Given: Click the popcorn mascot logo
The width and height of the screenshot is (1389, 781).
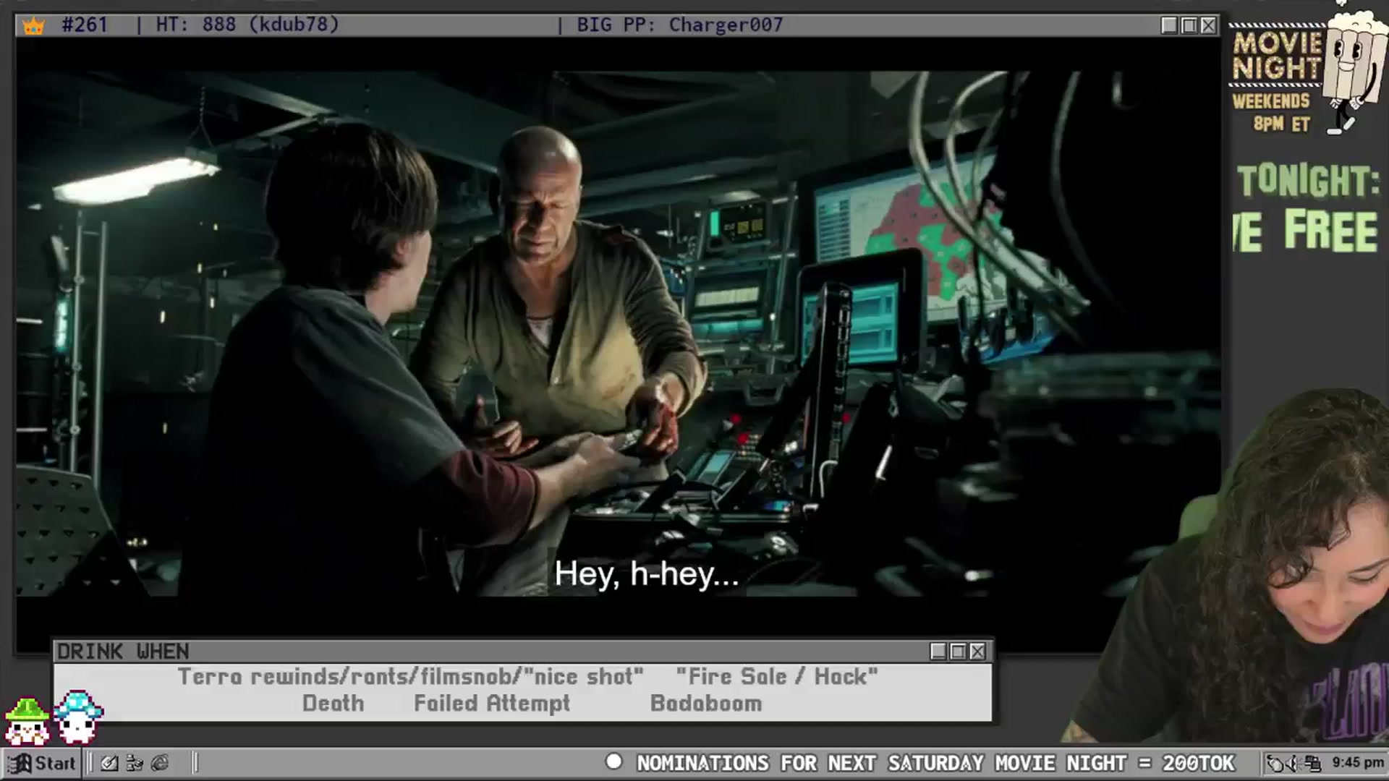Looking at the screenshot, I should (x=1353, y=71).
